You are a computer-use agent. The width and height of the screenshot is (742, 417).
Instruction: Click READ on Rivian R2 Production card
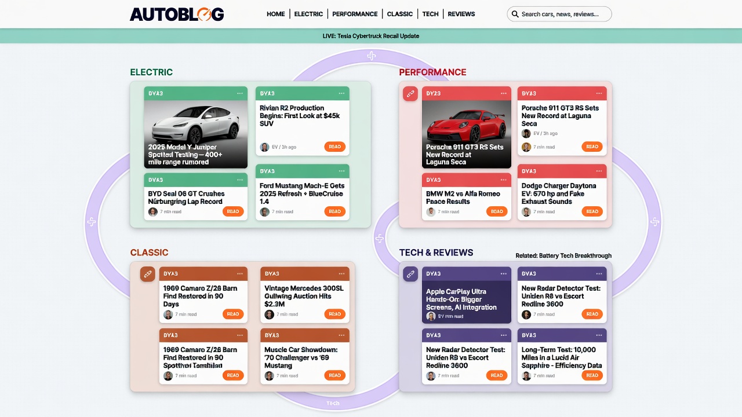[335, 147]
